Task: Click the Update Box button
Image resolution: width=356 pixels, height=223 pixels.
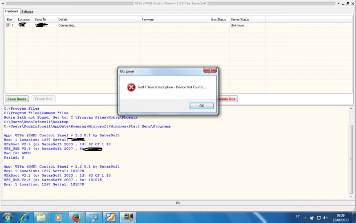Action: click(226, 99)
